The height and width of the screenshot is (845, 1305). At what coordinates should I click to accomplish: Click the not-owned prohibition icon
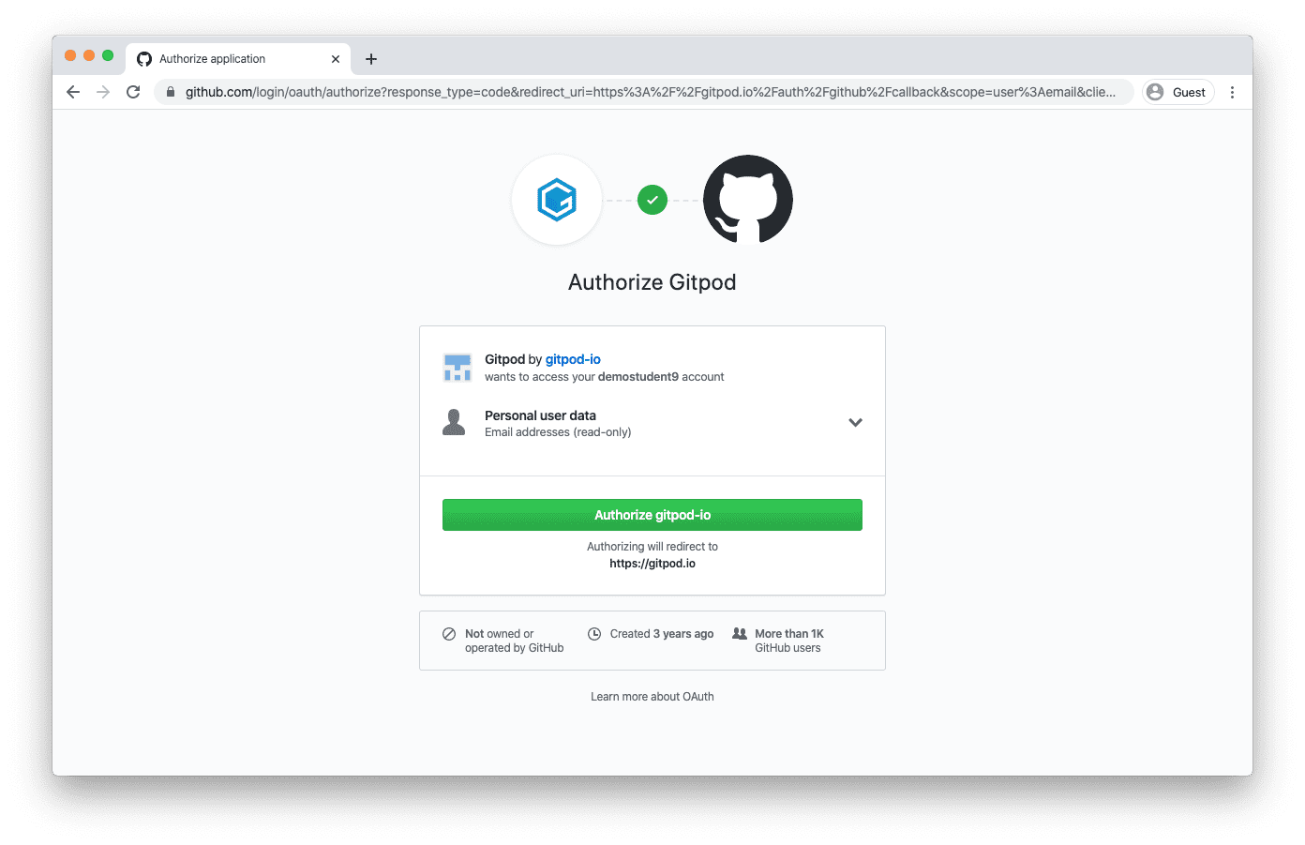coord(449,634)
